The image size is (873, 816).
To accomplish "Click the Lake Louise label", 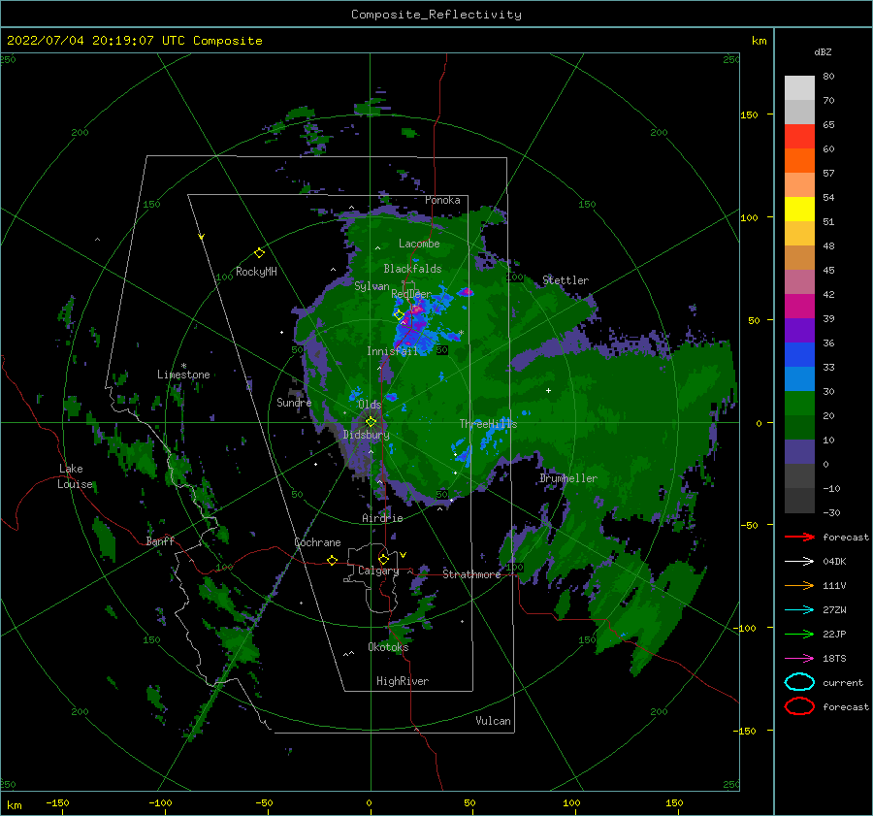I will tap(75, 476).
